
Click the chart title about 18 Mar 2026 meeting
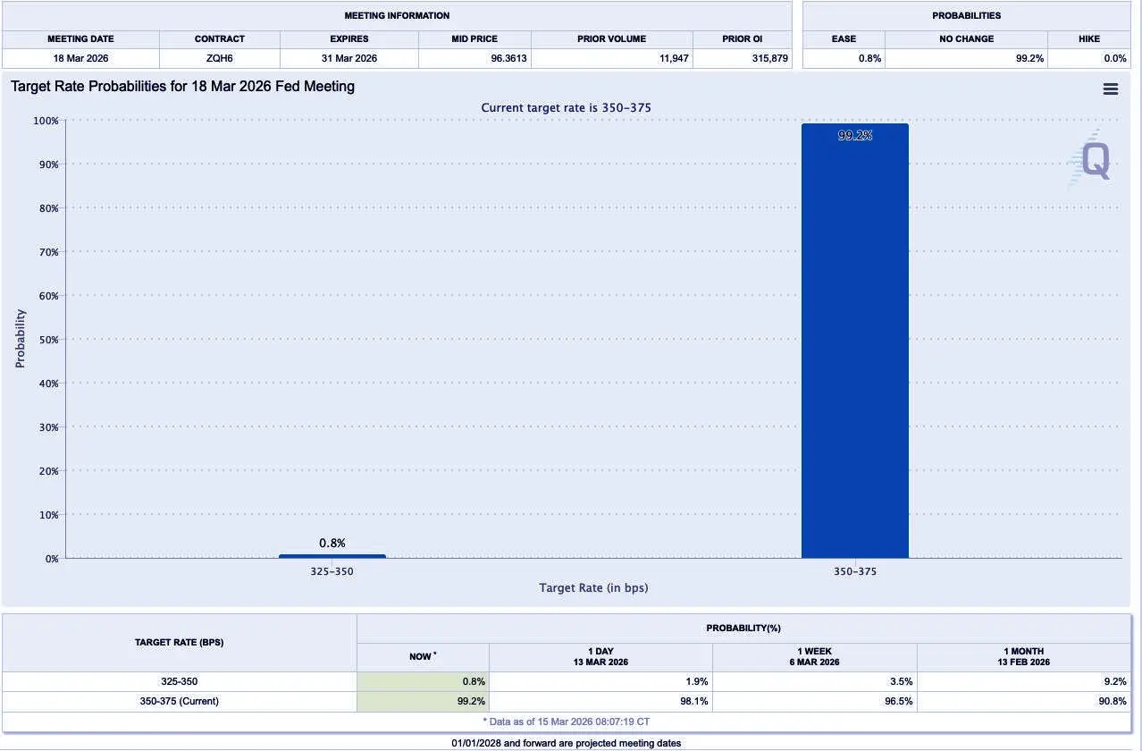[183, 87]
